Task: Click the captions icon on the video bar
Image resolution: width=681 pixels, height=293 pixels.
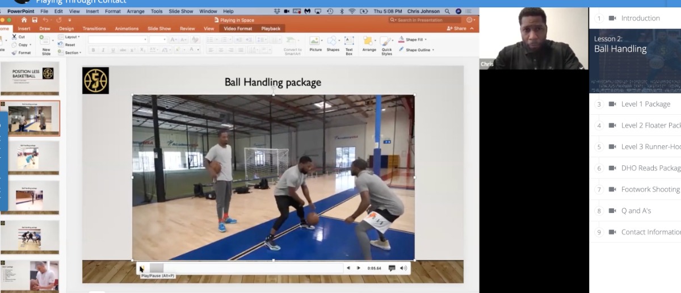Action: 392,268
